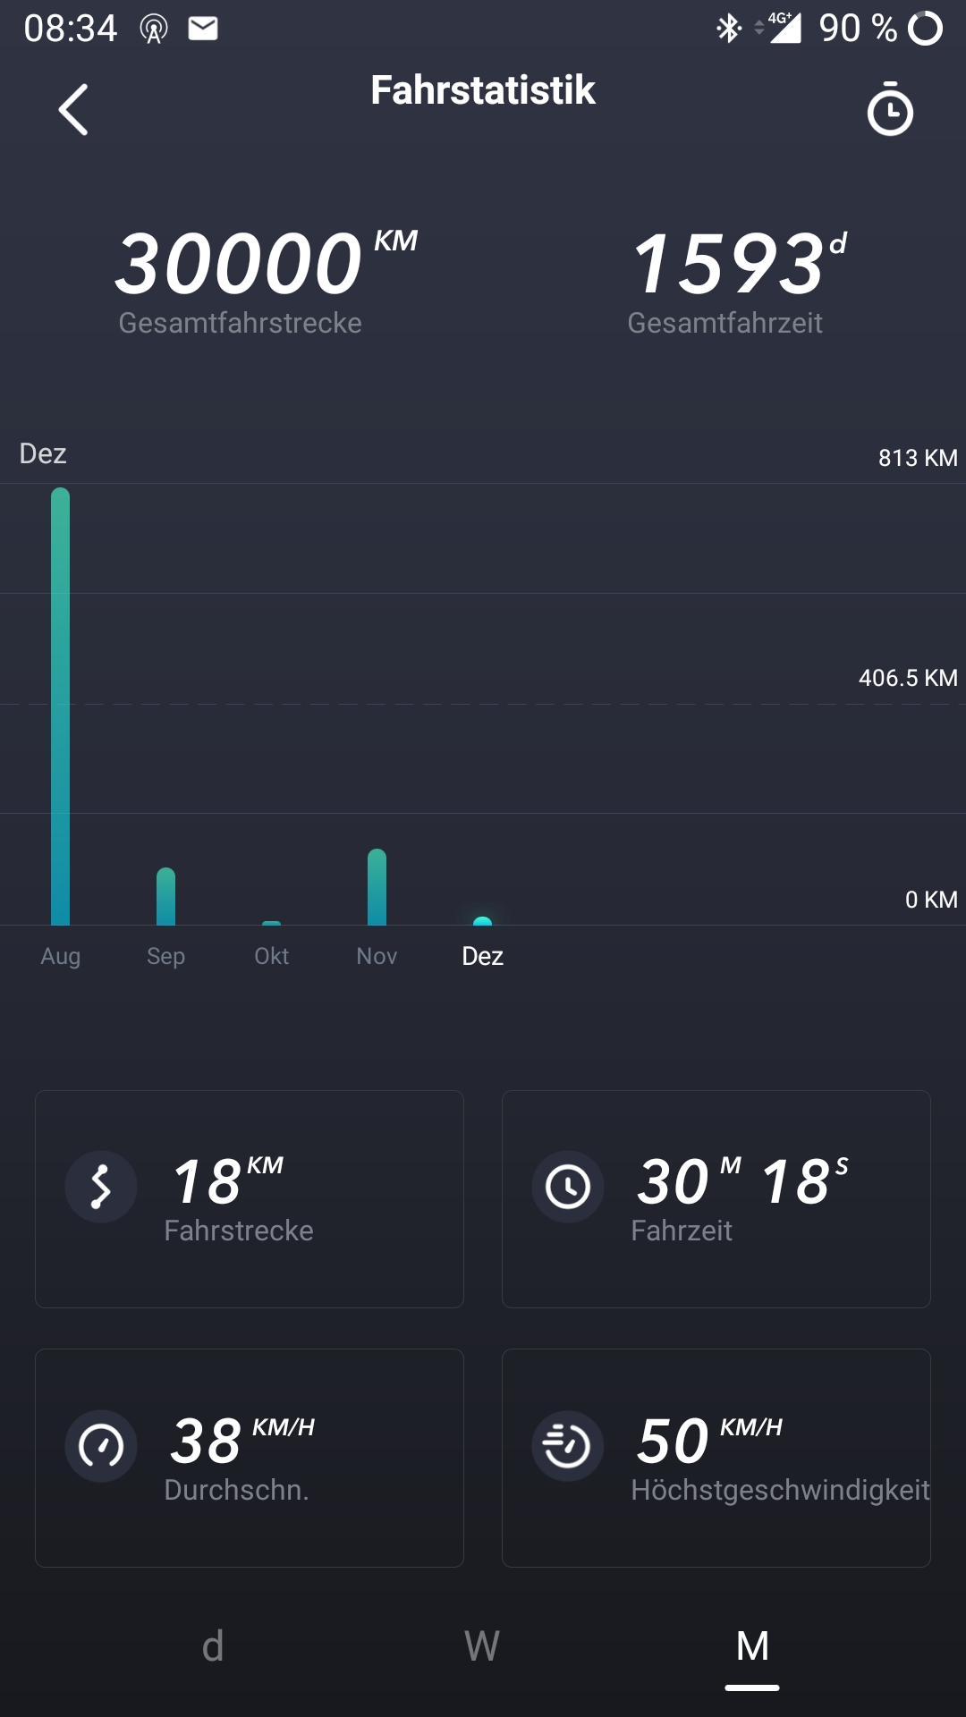Tap the Okt month label
Screen dimensions: 966x1717
(x=271, y=956)
